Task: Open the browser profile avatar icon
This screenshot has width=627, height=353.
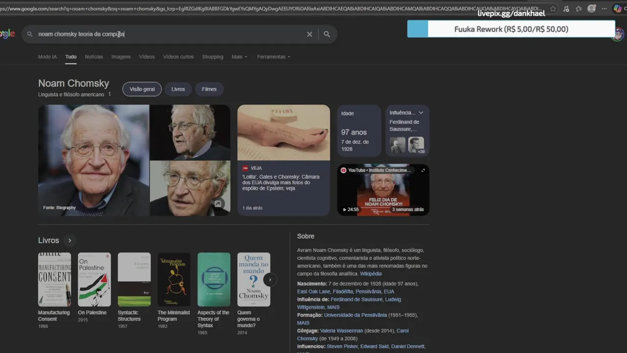Action: (592, 9)
